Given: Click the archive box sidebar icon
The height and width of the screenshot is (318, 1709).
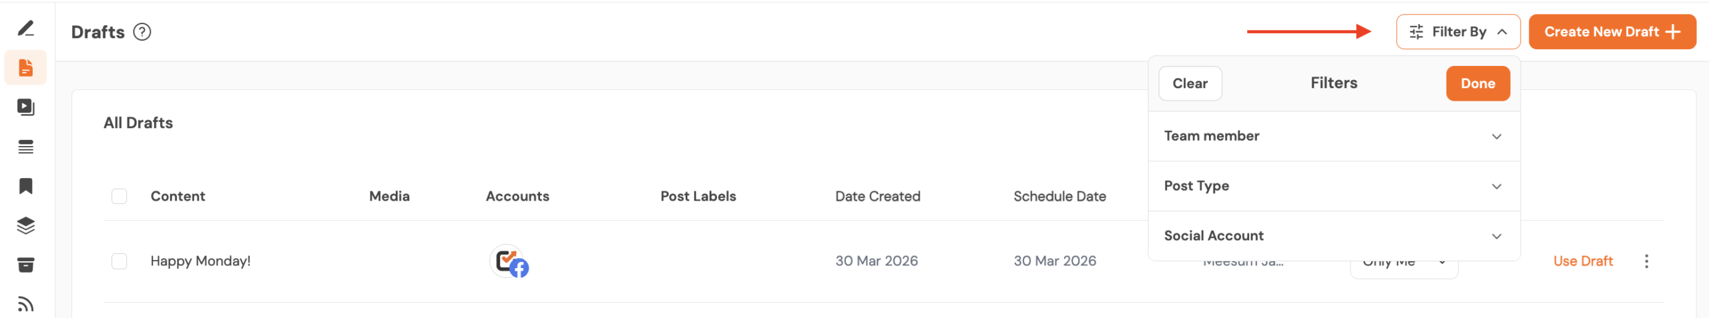Looking at the screenshot, I should (x=25, y=265).
